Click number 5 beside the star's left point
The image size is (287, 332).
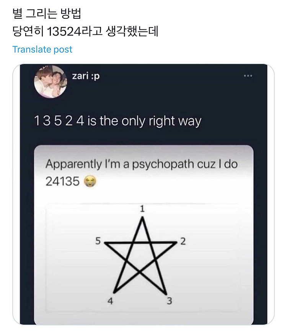coord(98,241)
